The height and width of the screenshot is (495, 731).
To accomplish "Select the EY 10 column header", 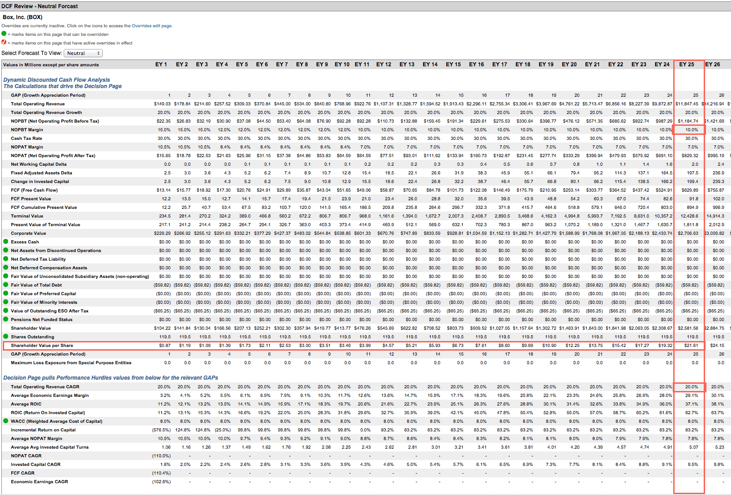I will click(x=342, y=64).
